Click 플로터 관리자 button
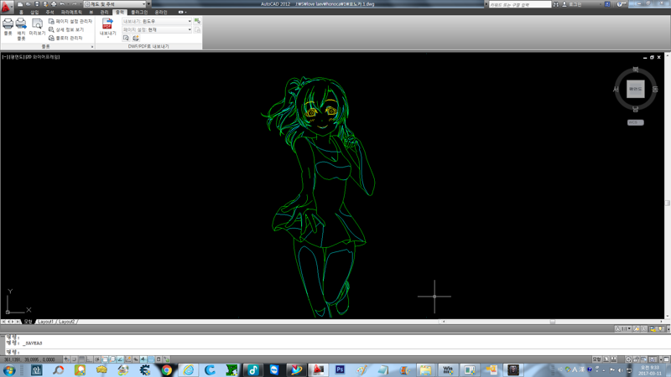 pyautogui.click(x=65, y=38)
